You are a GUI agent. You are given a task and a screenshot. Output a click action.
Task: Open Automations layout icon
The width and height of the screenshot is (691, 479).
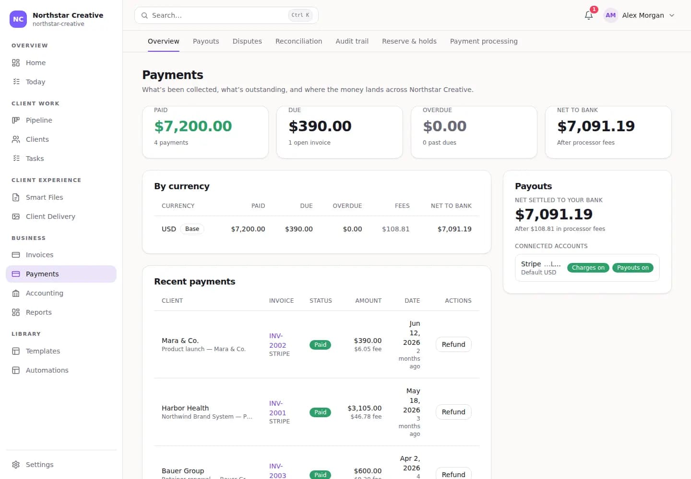pyautogui.click(x=16, y=370)
